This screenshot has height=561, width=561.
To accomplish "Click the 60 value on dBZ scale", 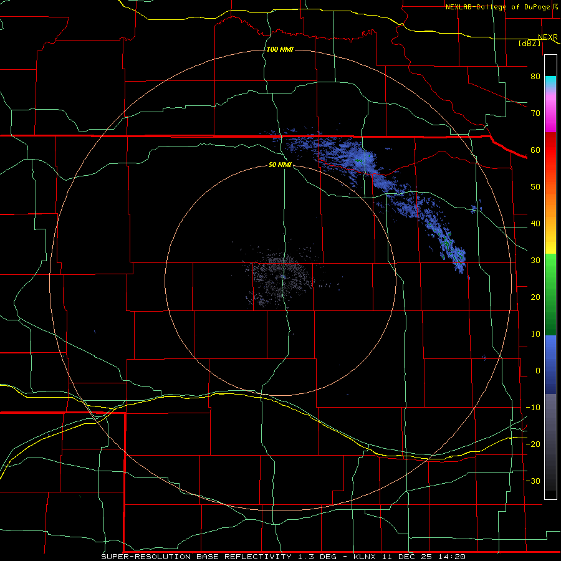I will coord(535,150).
